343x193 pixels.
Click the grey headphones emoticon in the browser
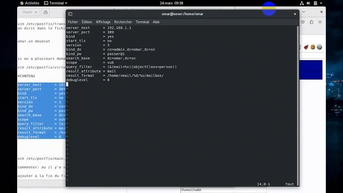pos(319,47)
